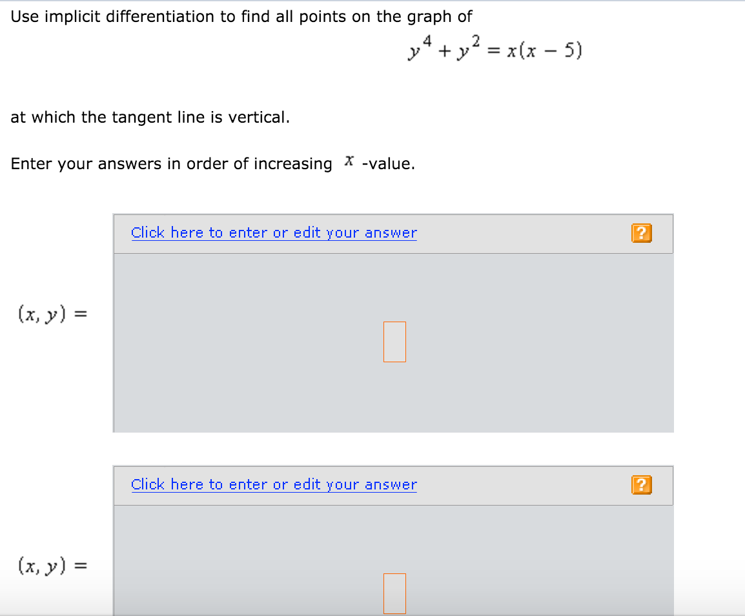Click the orange question-mark in the upper panel

click(642, 232)
